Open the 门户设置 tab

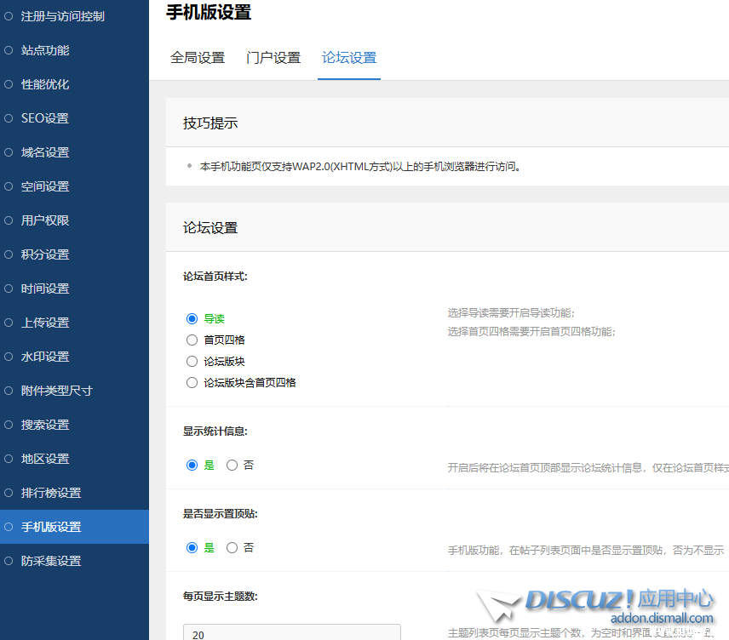(273, 58)
